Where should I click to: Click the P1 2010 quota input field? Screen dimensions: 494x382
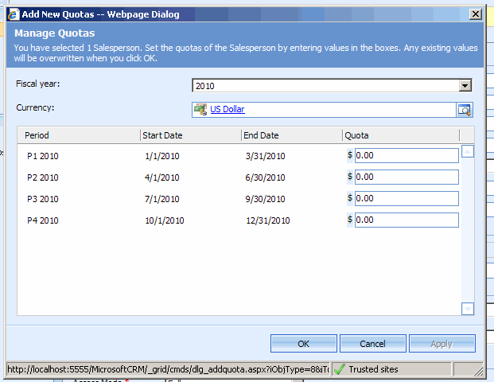point(406,156)
